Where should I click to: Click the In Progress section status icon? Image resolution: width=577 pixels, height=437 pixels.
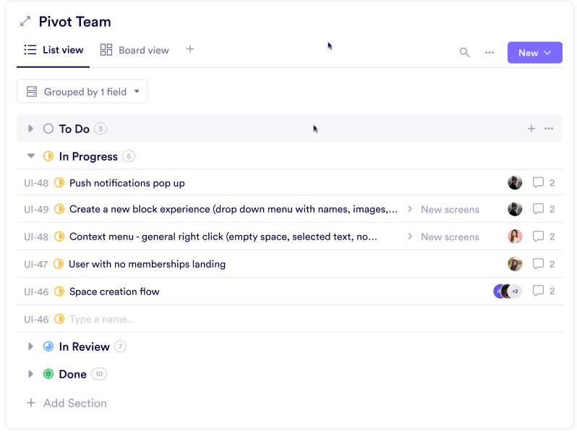[48, 156]
